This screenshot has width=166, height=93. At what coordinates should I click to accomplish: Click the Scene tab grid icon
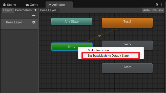pos(4,5)
